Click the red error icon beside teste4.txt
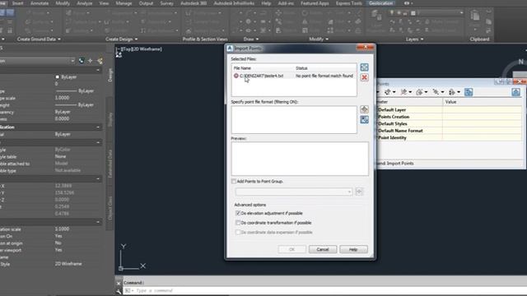 coord(236,76)
